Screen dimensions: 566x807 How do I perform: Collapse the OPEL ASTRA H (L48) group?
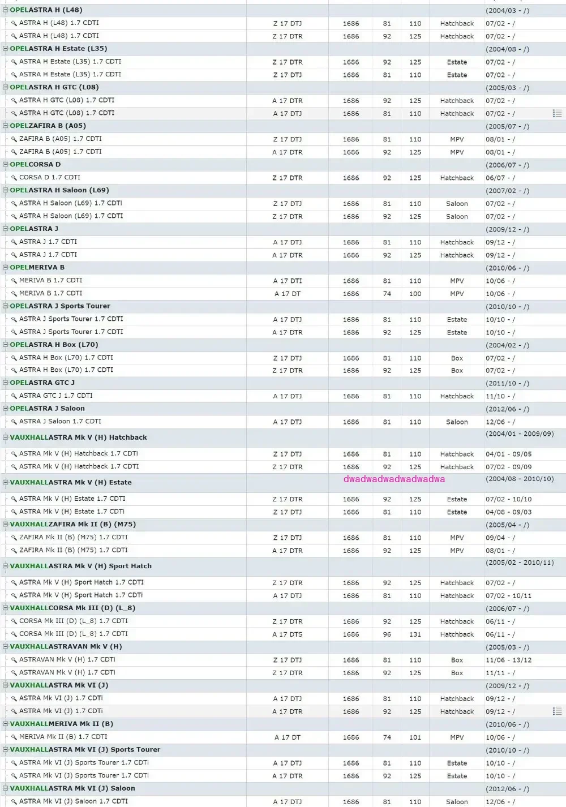tap(6, 10)
